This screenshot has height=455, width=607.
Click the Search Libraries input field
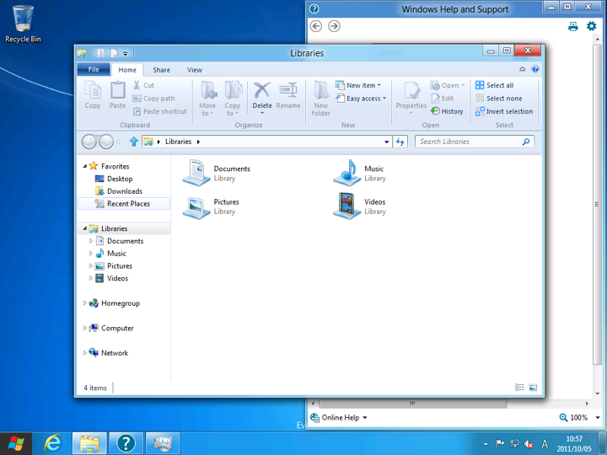coord(469,142)
